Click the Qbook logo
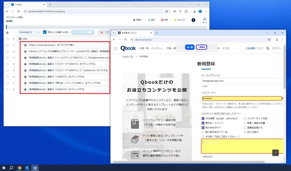 point(128,48)
